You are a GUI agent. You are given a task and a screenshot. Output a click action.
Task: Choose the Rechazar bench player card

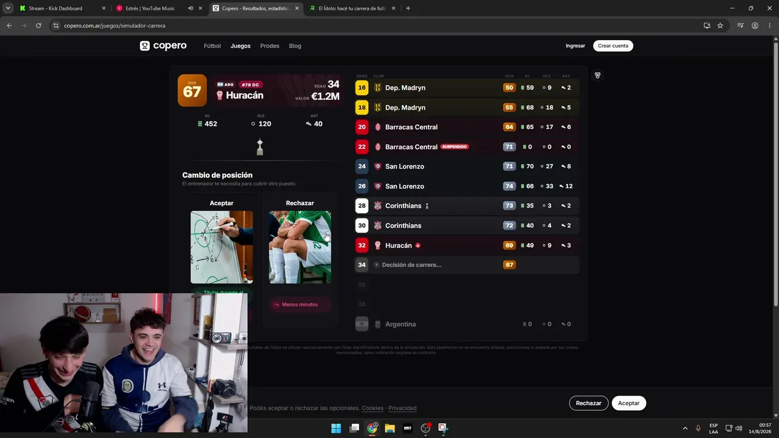point(300,247)
